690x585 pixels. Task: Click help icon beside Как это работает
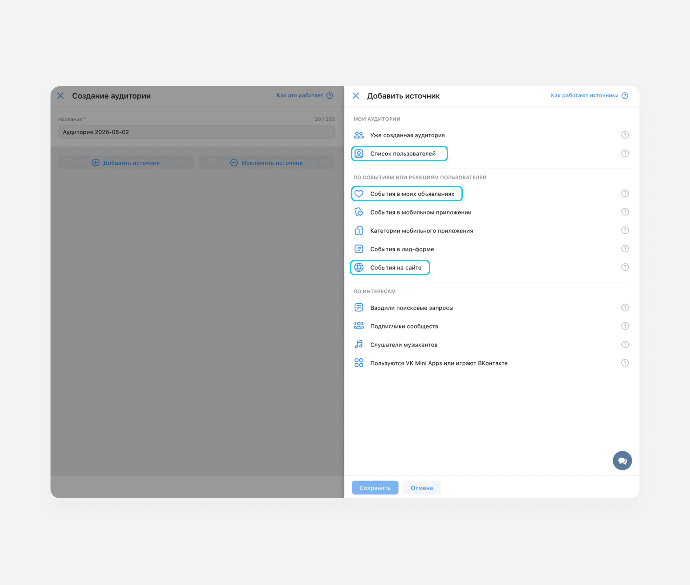click(329, 95)
